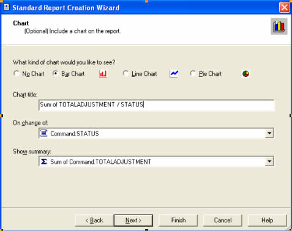
Task: Click the sigma summary icon
Action: point(43,161)
